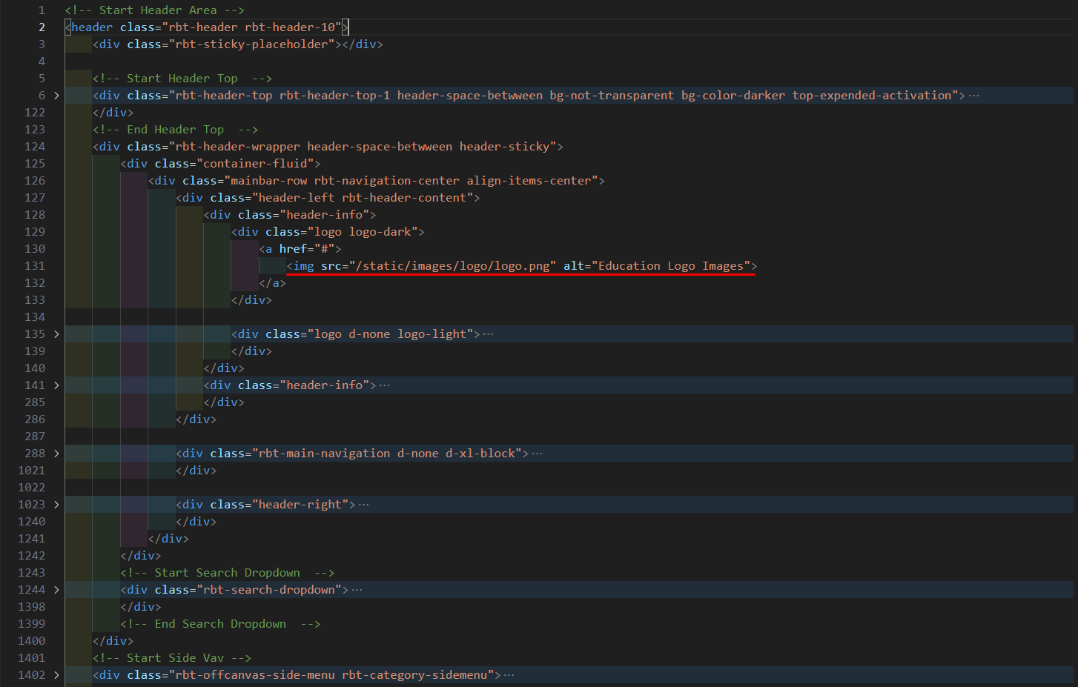Click the 'logo logo-dark' class value
The image size is (1078, 687).
(363, 232)
